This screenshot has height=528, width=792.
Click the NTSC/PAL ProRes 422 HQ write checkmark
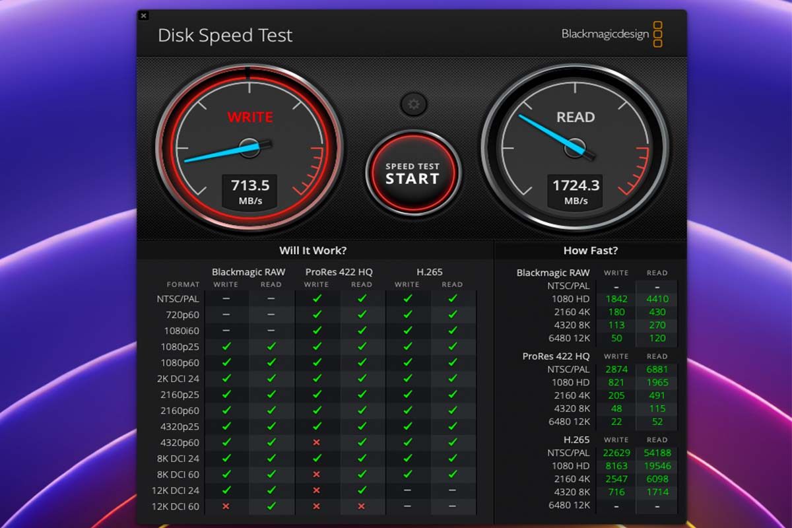[316, 298]
